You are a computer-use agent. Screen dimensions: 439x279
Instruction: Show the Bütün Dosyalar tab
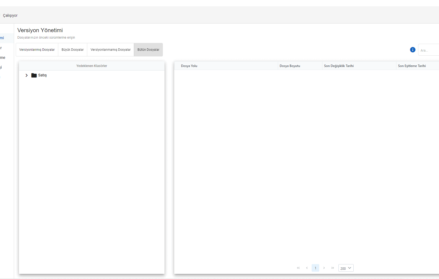tap(148, 50)
